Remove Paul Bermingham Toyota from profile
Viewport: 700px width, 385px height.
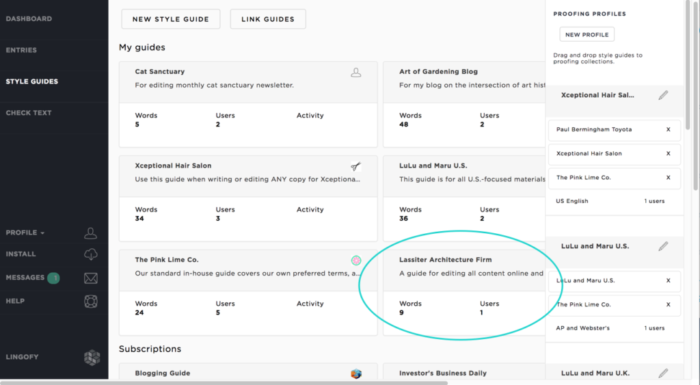click(x=669, y=129)
